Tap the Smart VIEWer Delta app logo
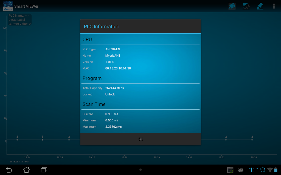 [x=8, y=6]
